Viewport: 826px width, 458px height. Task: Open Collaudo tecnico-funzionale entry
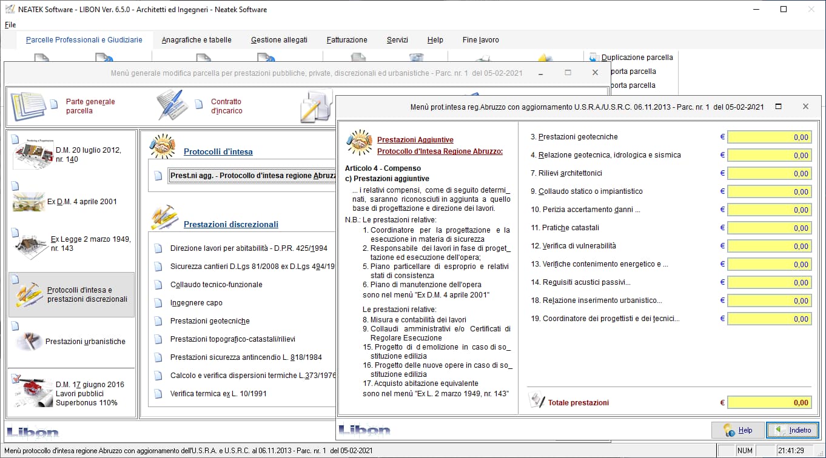coord(217,285)
